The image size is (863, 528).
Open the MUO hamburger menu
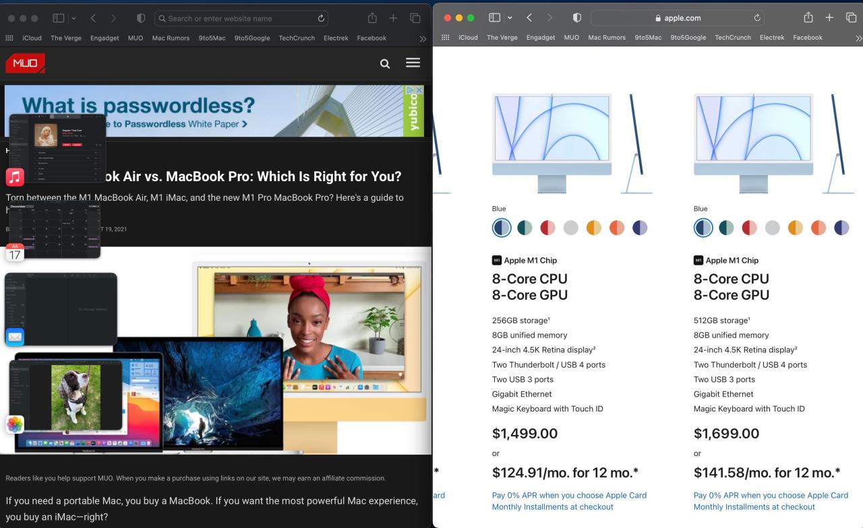[413, 63]
